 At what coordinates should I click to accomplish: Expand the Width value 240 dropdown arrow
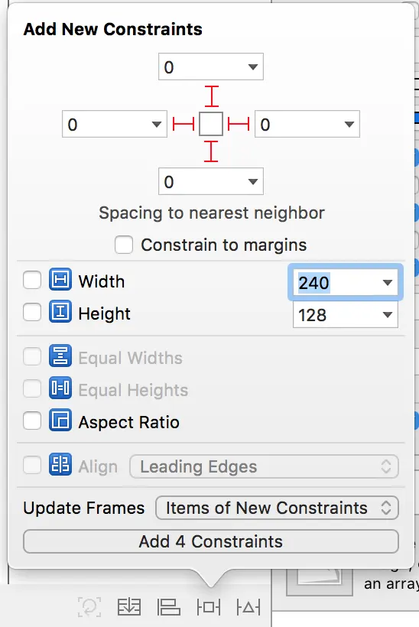pyautogui.click(x=387, y=283)
